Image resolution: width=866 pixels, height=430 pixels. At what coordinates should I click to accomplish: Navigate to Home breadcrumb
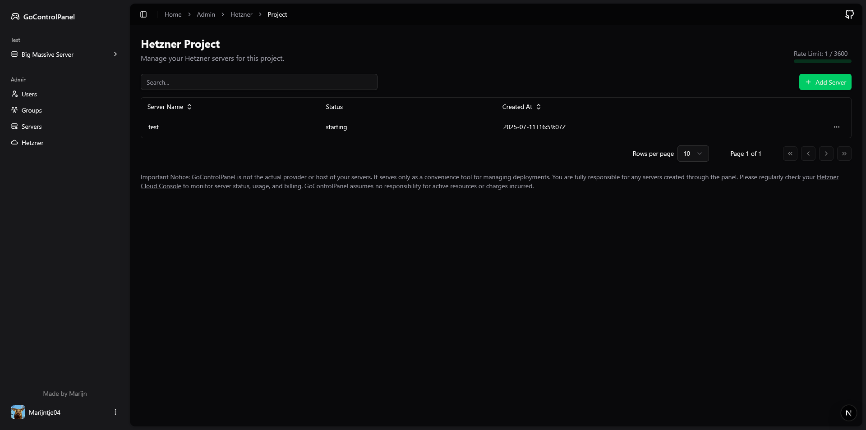coord(173,14)
